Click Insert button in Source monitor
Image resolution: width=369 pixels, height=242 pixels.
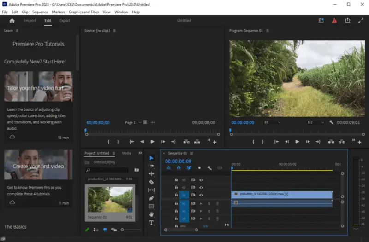click(186, 142)
